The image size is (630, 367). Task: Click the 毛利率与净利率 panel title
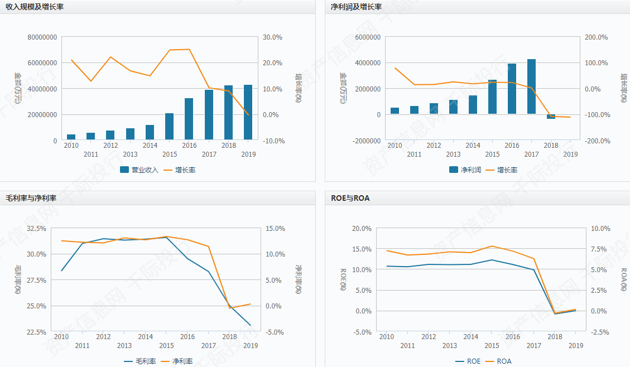tap(31, 198)
